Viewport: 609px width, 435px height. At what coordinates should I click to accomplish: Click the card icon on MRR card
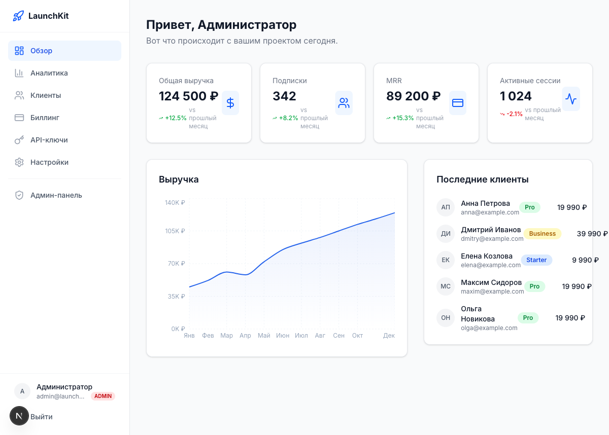tap(458, 103)
